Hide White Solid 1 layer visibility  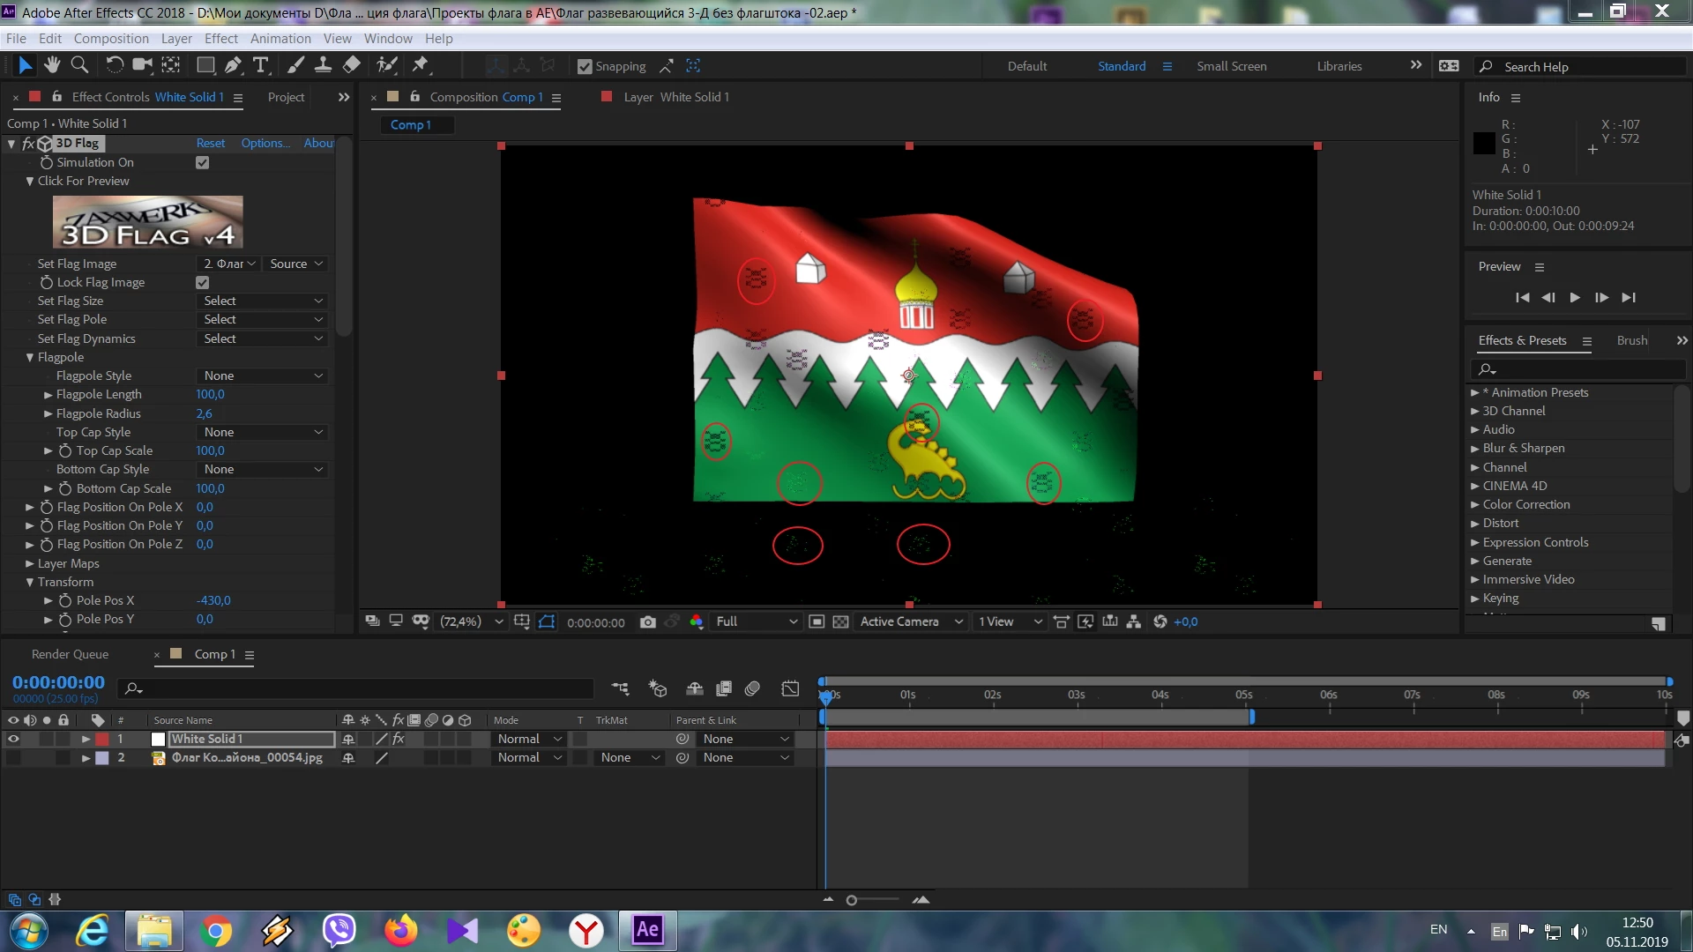click(x=13, y=740)
